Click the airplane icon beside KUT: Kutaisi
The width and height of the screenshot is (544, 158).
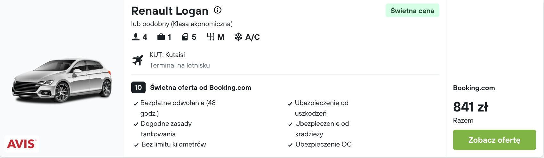point(138,60)
